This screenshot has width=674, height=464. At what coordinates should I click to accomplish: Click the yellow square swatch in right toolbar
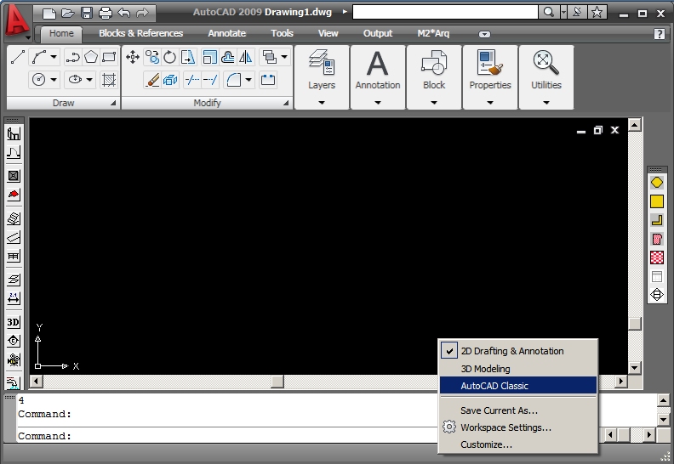pyautogui.click(x=656, y=201)
